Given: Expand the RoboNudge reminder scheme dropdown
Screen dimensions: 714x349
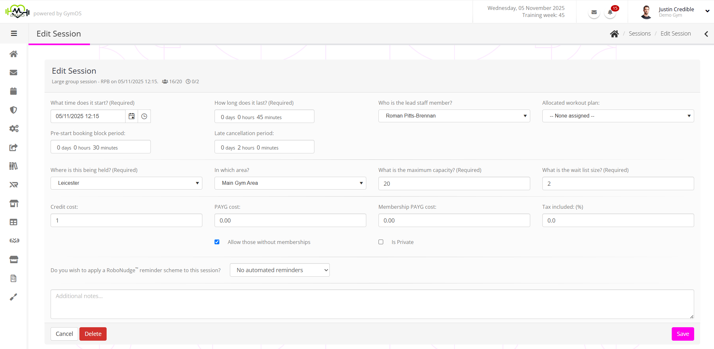Looking at the screenshot, I should pyautogui.click(x=280, y=270).
